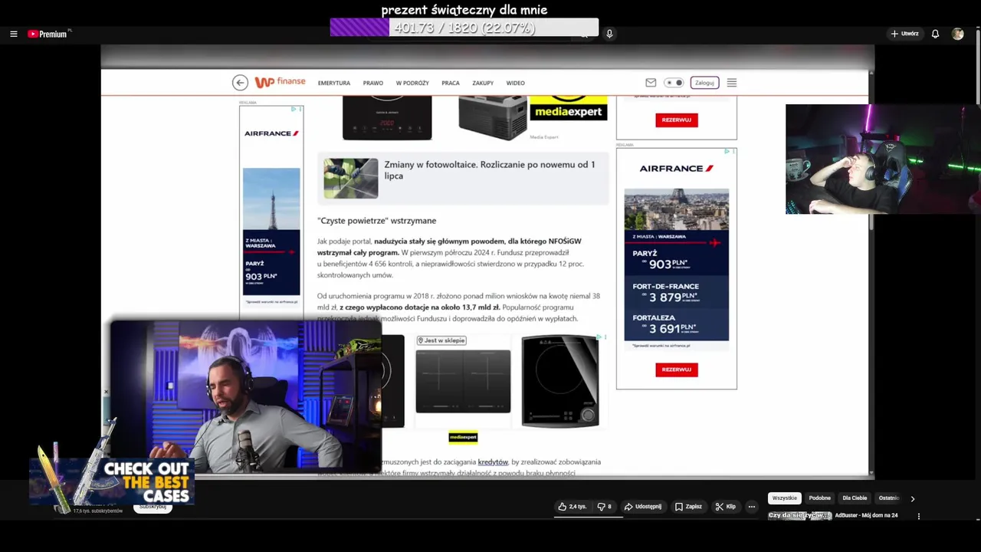Click the Jest w sklepie label
981x552 pixels.
(441, 340)
